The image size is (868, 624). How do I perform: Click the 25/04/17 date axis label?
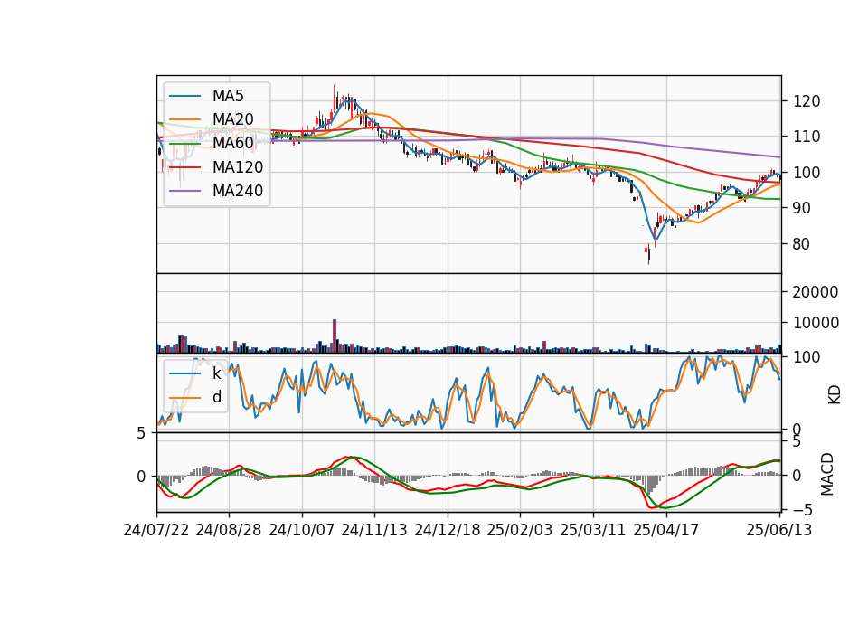coord(666,530)
